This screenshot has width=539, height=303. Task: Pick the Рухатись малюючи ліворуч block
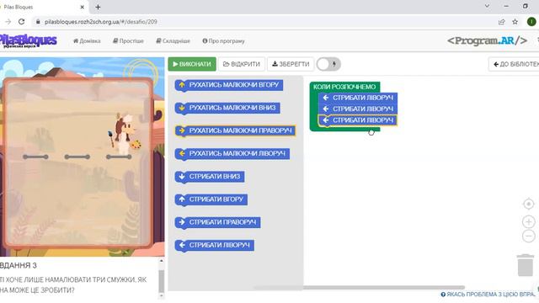(x=232, y=153)
